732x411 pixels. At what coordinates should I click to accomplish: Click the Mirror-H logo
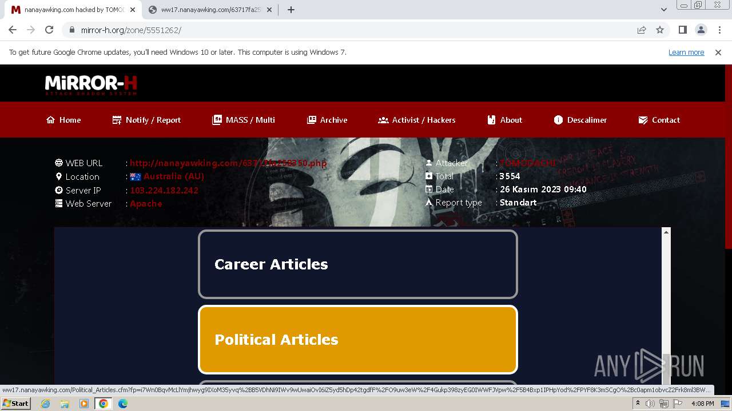[x=91, y=84]
